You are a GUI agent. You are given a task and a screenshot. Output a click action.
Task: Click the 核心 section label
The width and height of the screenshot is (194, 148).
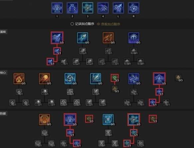(3, 73)
